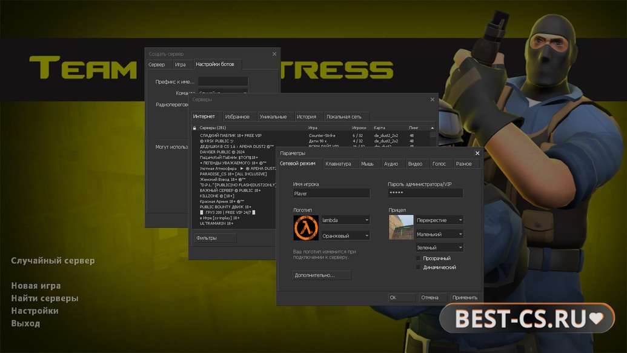
Task: Click the crosshair preview thumbnail
Action: [401, 227]
